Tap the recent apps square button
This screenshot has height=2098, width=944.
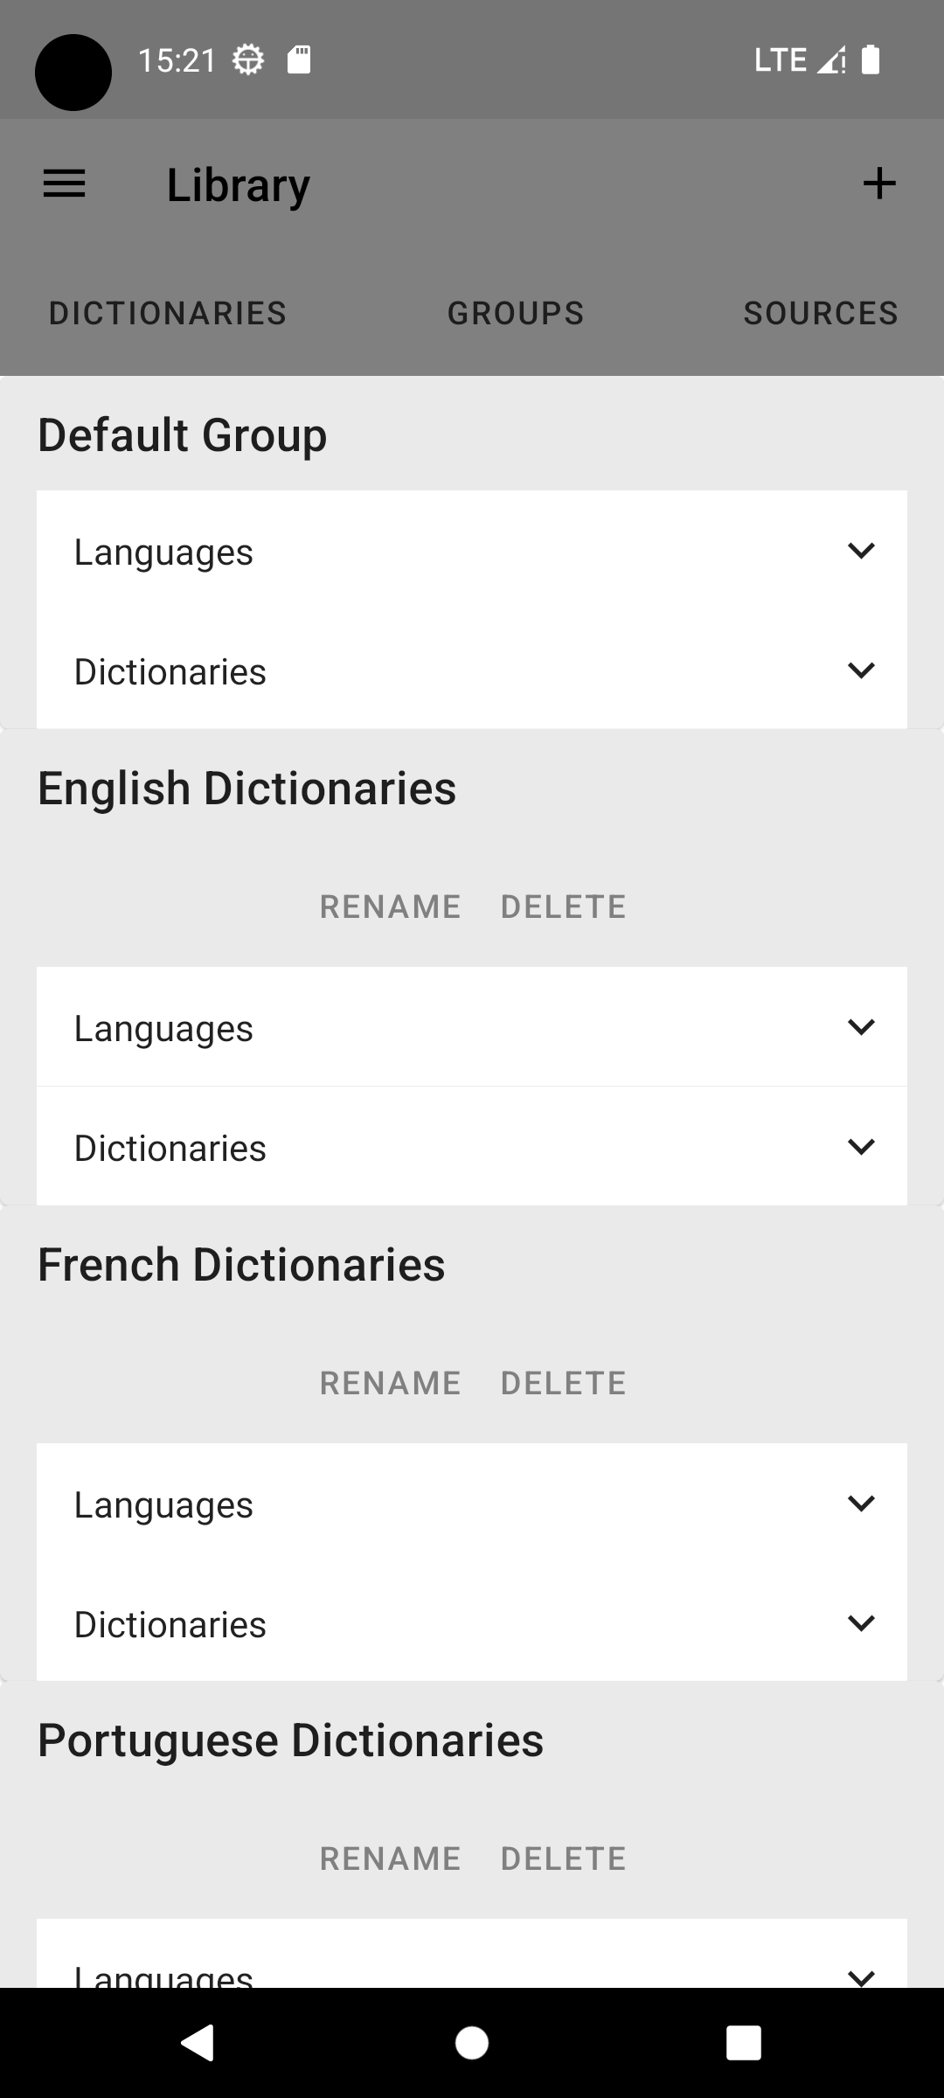click(x=743, y=2043)
